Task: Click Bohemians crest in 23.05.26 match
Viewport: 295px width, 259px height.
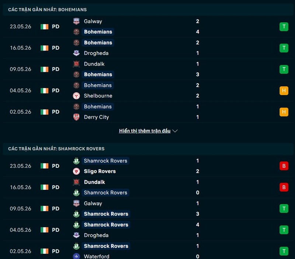Action: pyautogui.click(x=76, y=32)
